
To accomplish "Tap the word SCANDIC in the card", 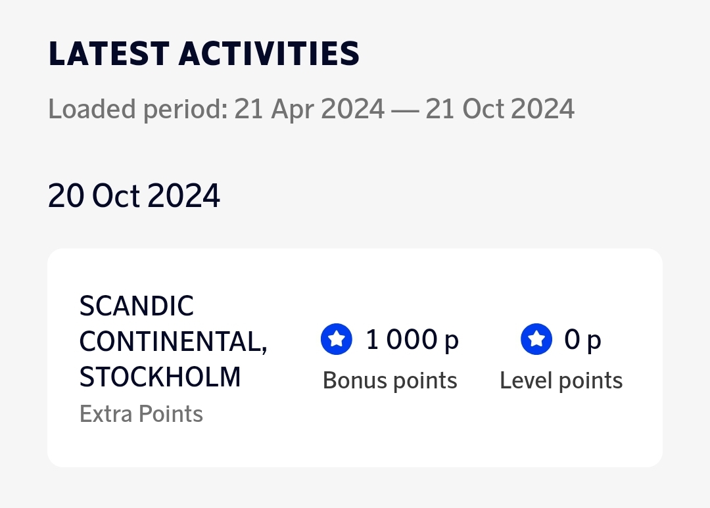I will point(137,306).
